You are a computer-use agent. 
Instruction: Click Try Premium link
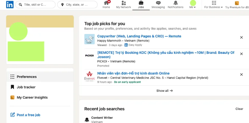pyautogui.click(x=237, y=7)
